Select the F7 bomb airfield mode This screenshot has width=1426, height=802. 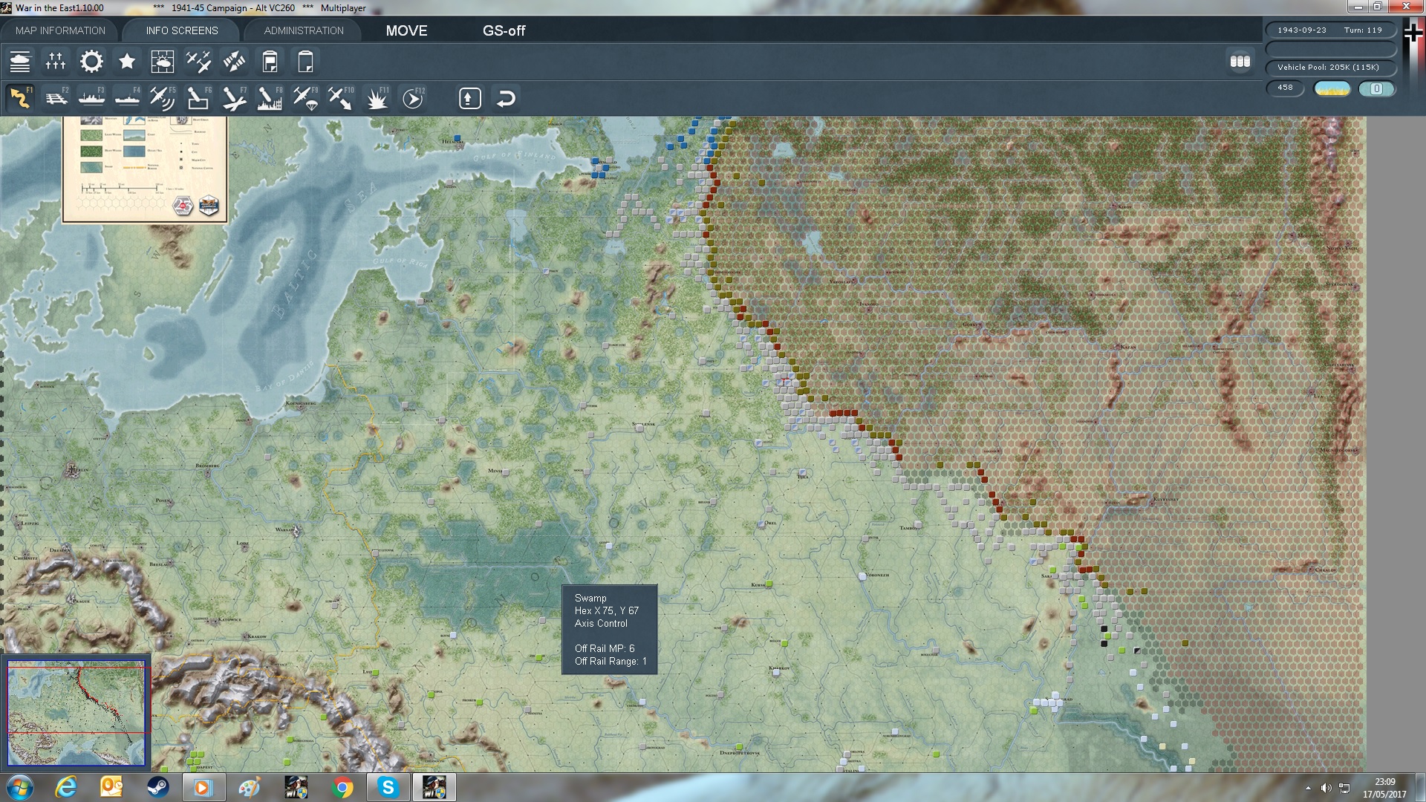[234, 98]
